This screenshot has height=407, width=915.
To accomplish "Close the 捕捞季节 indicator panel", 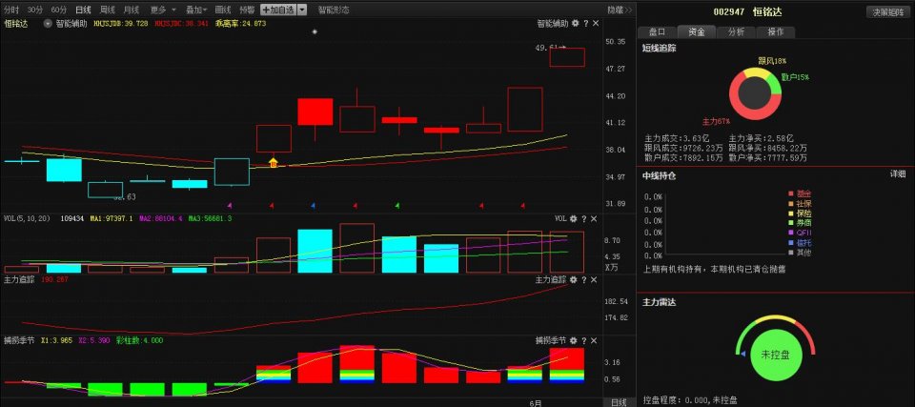I will (x=594, y=340).
